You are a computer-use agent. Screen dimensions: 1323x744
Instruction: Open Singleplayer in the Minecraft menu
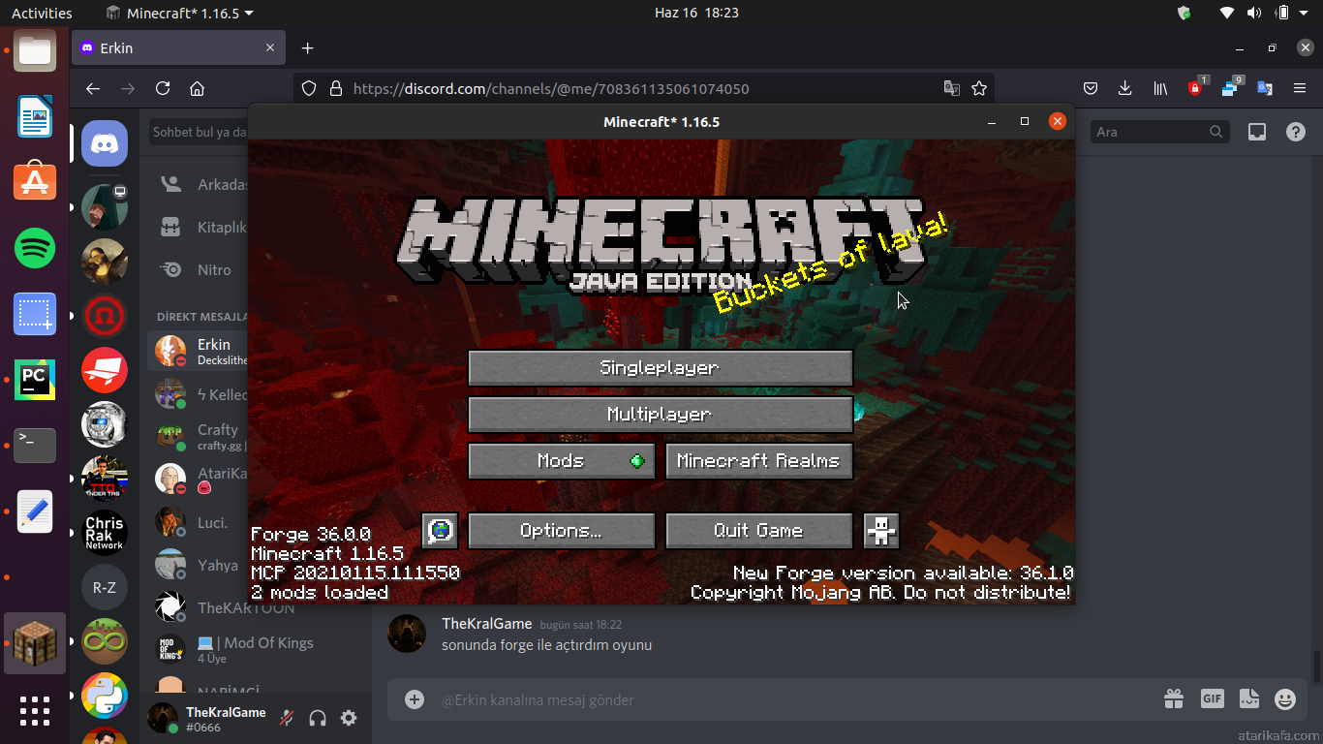click(661, 368)
